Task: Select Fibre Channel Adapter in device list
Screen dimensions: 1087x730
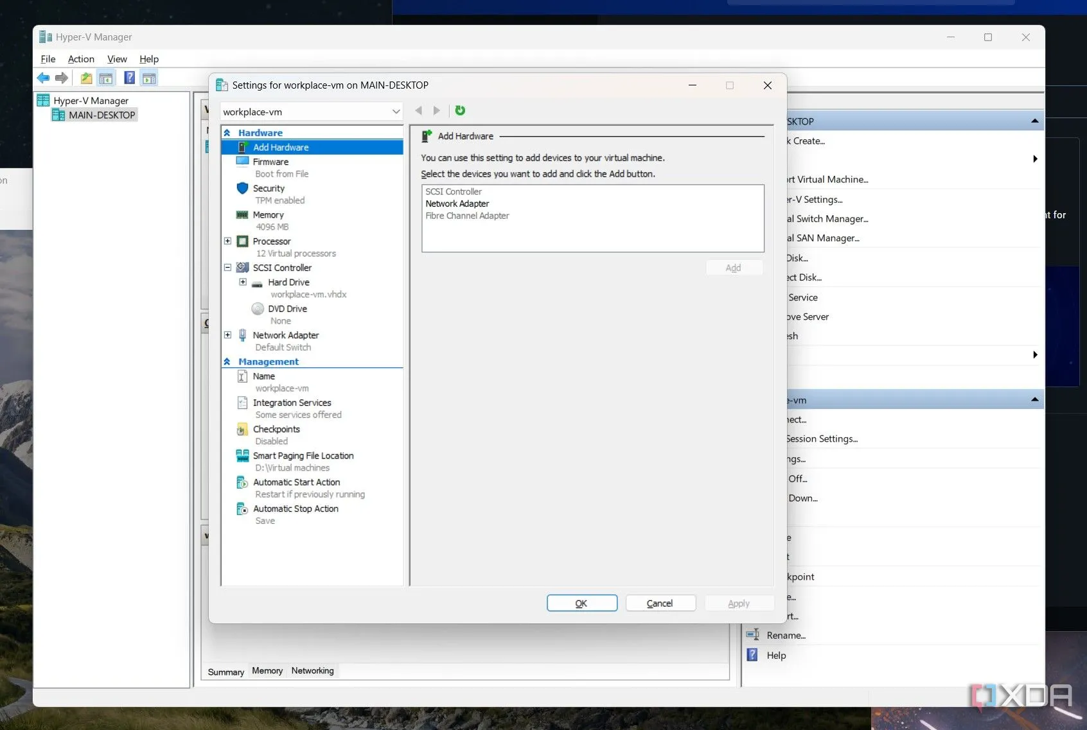Action: (x=467, y=216)
